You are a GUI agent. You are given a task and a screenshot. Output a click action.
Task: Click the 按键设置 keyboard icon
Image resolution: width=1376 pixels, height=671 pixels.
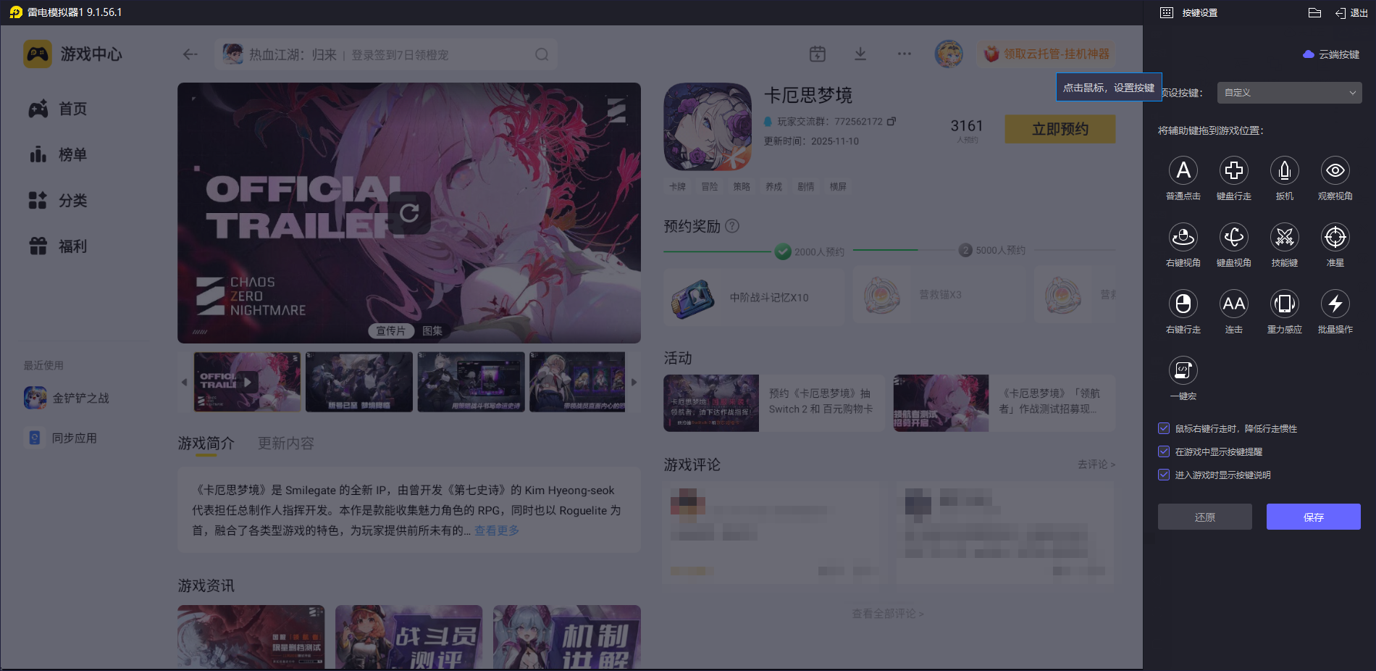coord(1167,12)
